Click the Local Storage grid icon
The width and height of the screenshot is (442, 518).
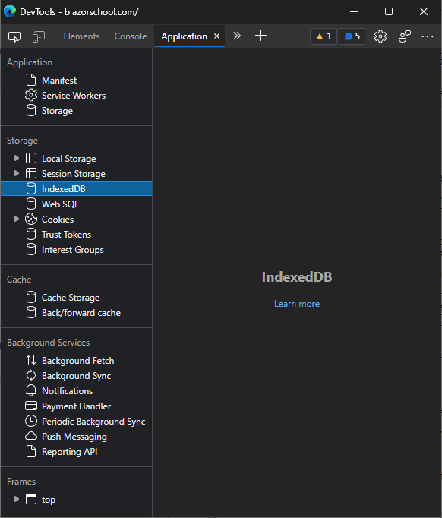coord(31,159)
